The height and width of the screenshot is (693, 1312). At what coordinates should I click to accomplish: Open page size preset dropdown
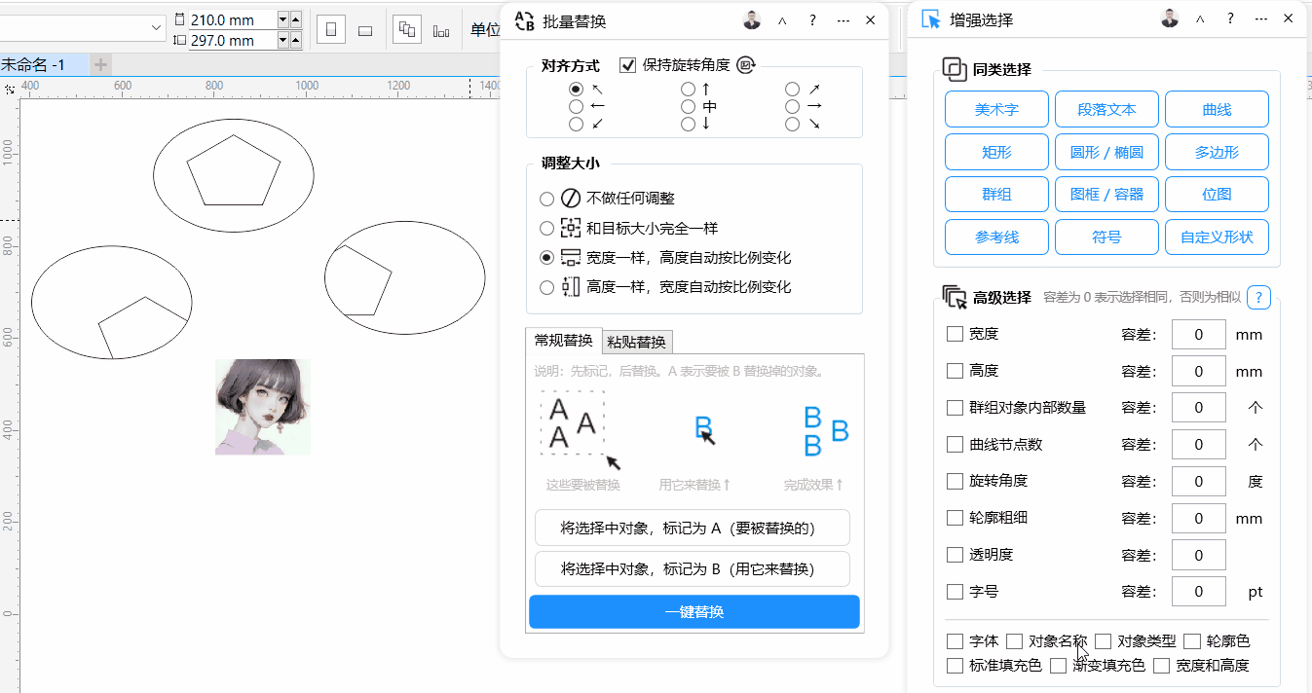tap(158, 28)
